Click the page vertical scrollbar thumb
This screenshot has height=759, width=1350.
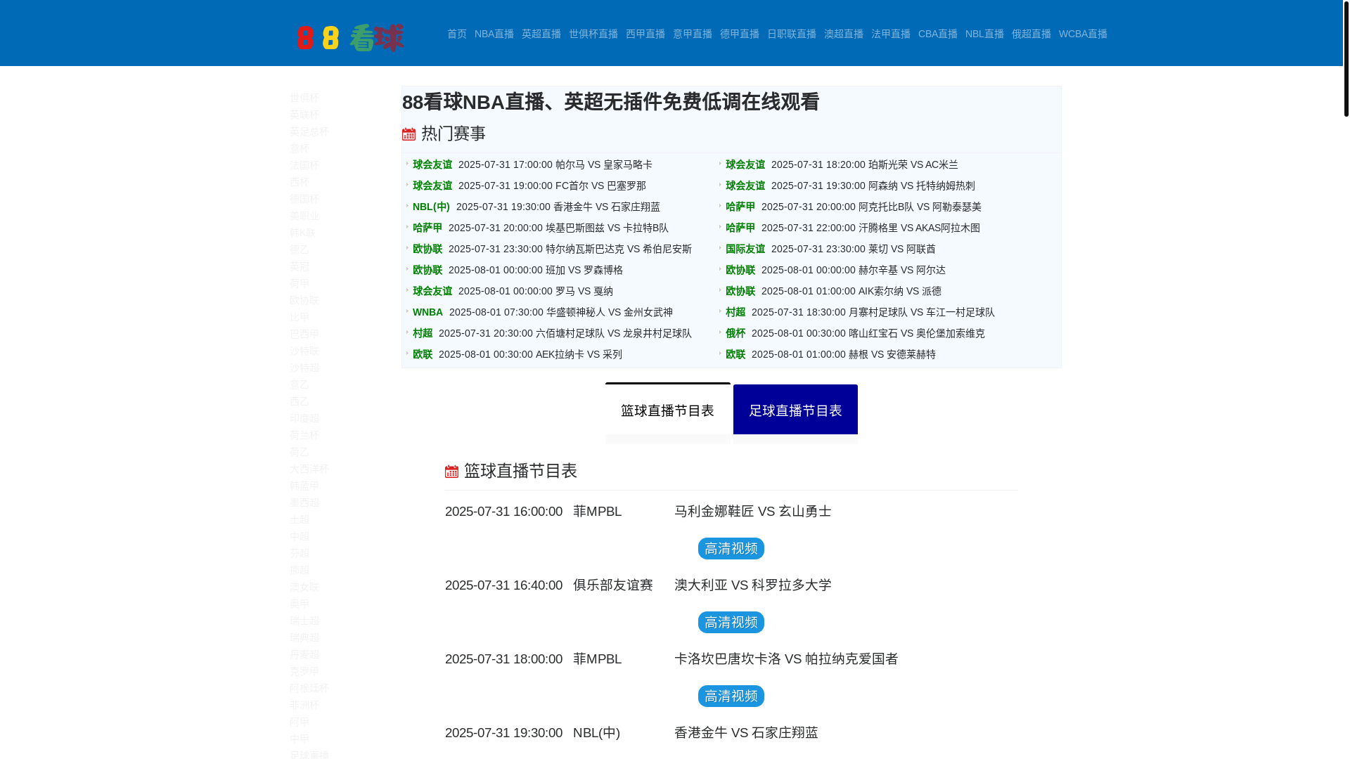click(1346, 58)
